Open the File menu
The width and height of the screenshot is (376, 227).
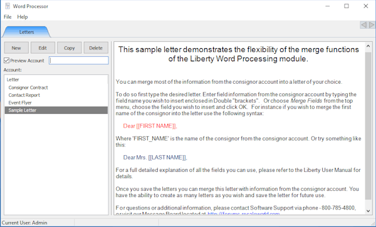[x=8, y=17]
